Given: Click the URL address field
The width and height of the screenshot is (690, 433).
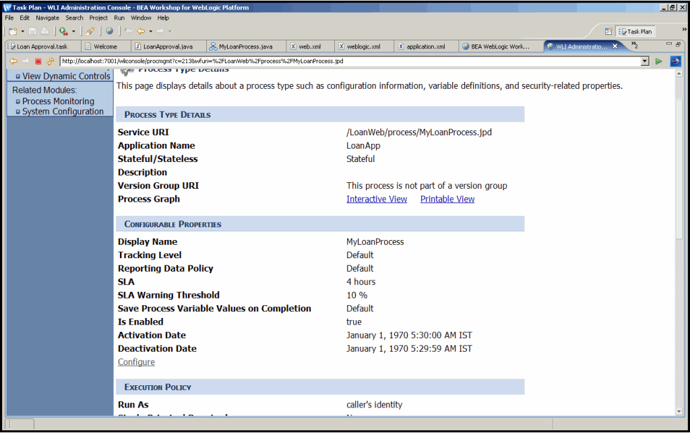Looking at the screenshot, I should (x=350, y=61).
